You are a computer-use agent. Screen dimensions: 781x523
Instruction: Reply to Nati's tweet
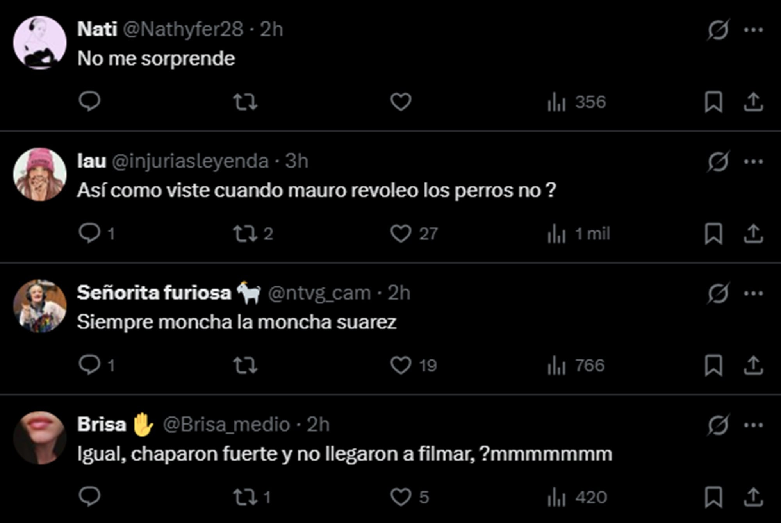91,102
